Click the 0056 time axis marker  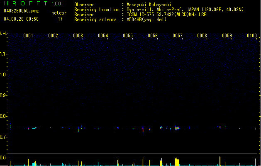[x=153, y=36]
